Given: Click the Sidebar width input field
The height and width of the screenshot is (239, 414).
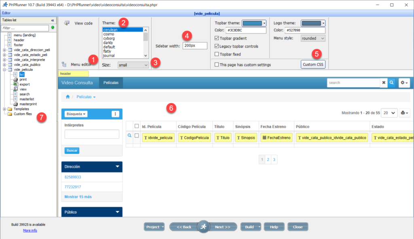Looking at the screenshot, I should tap(194, 46).
